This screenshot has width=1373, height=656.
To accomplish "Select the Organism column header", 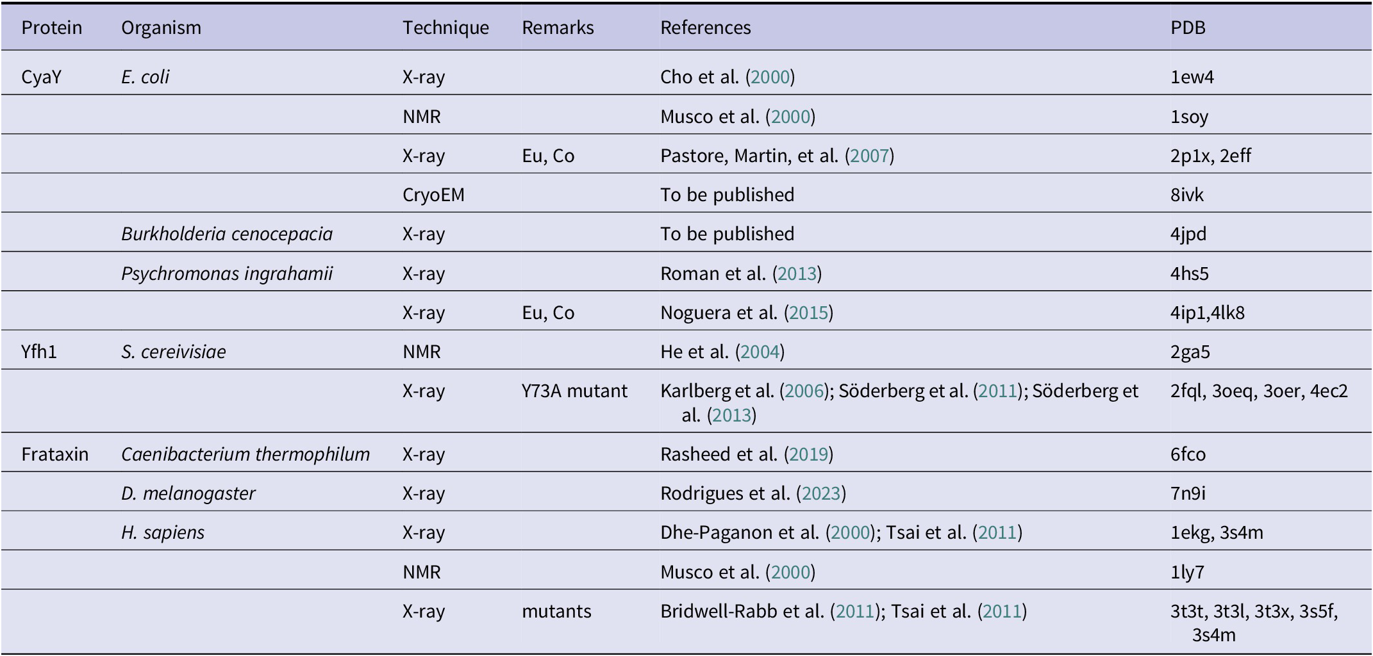I will click(x=161, y=28).
